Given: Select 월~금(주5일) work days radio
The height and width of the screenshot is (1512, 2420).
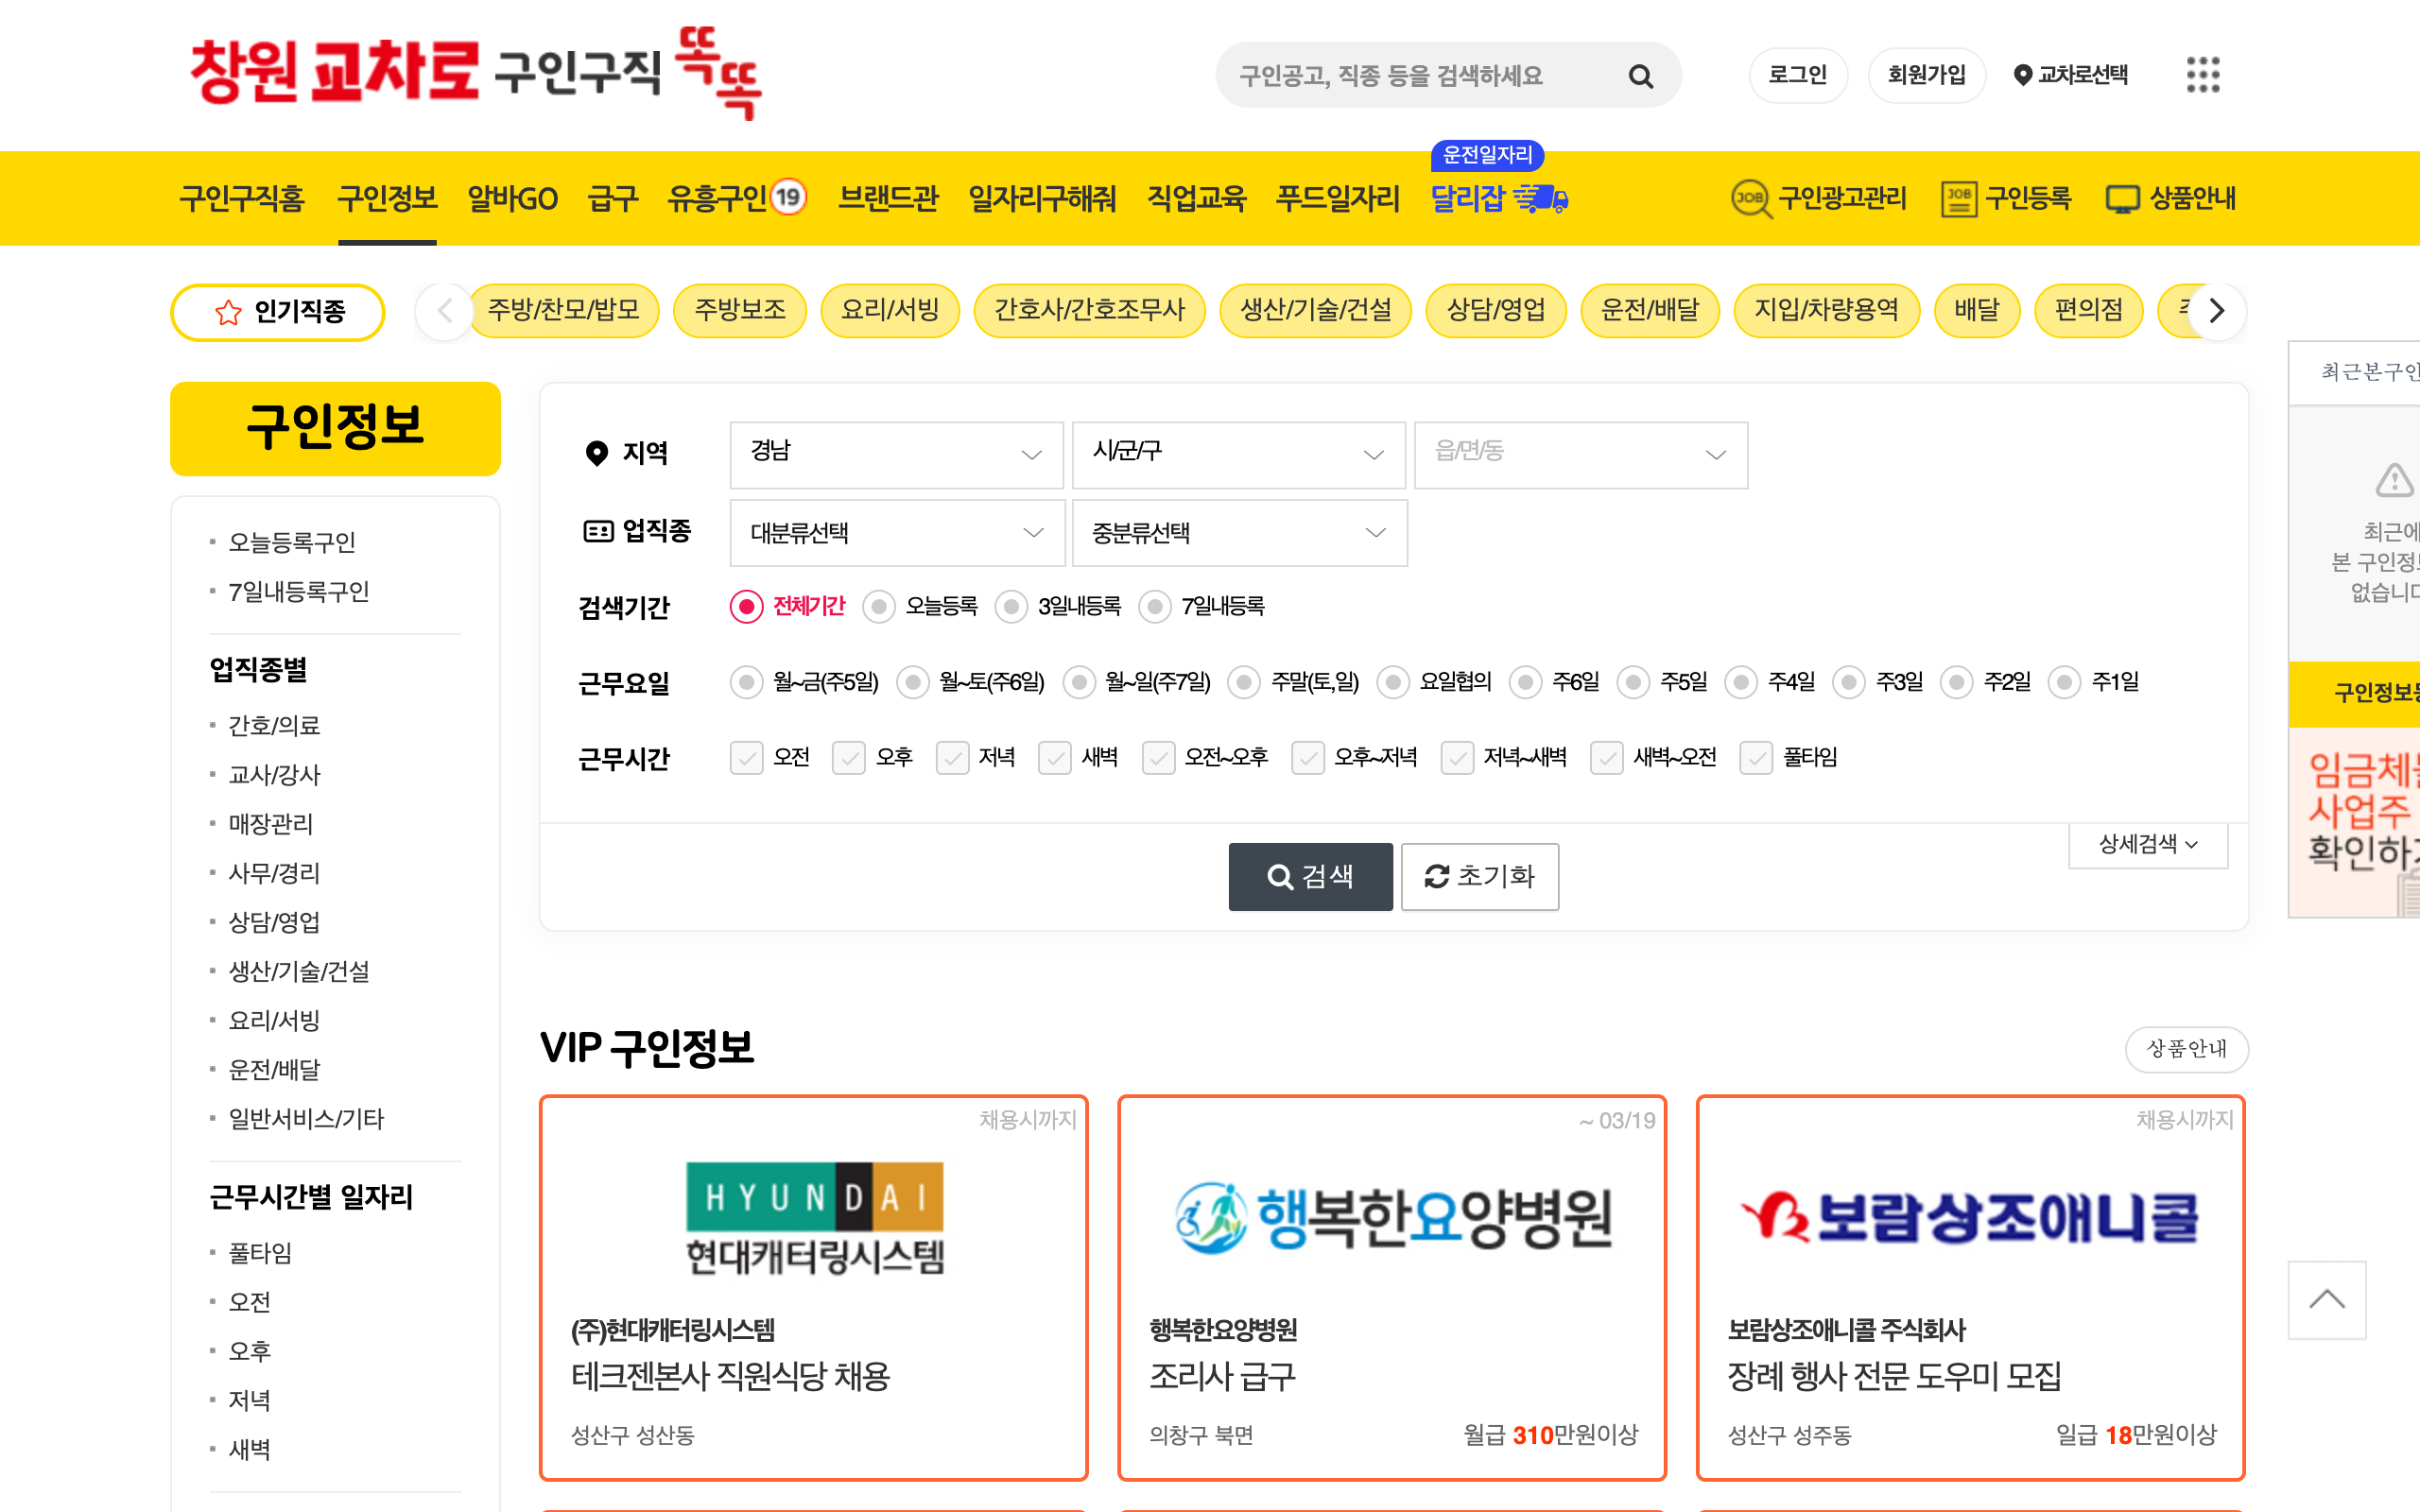Looking at the screenshot, I should coord(746,682).
